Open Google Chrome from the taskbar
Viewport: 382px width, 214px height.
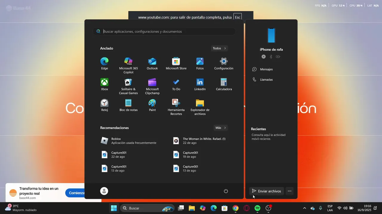[x=235, y=208]
